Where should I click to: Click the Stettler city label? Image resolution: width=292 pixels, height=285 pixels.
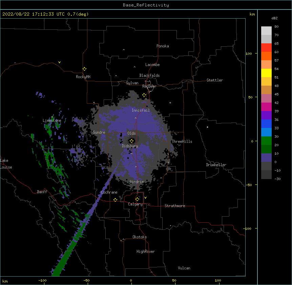coord(215,80)
